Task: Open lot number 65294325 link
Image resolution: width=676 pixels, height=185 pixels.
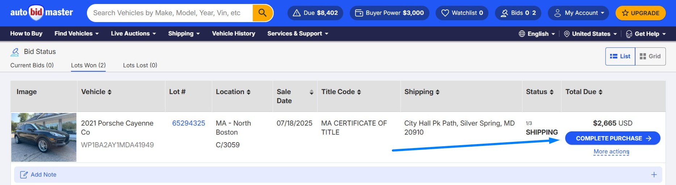Action: click(x=188, y=123)
